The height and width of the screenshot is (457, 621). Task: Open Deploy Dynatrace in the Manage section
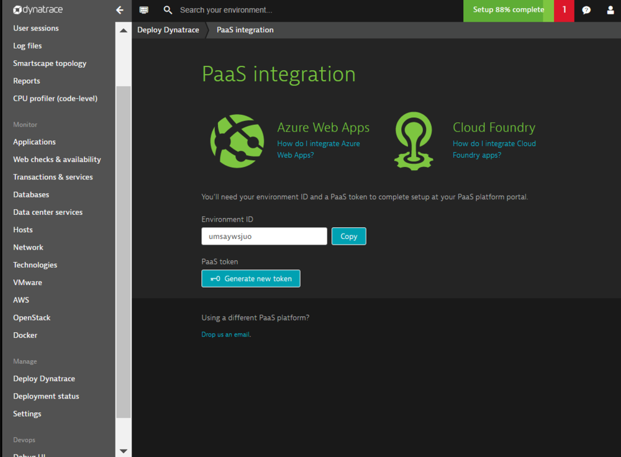pos(44,379)
